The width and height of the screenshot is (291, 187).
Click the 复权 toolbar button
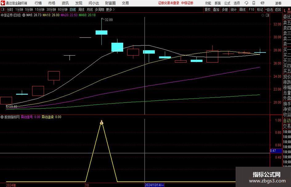point(208,10)
